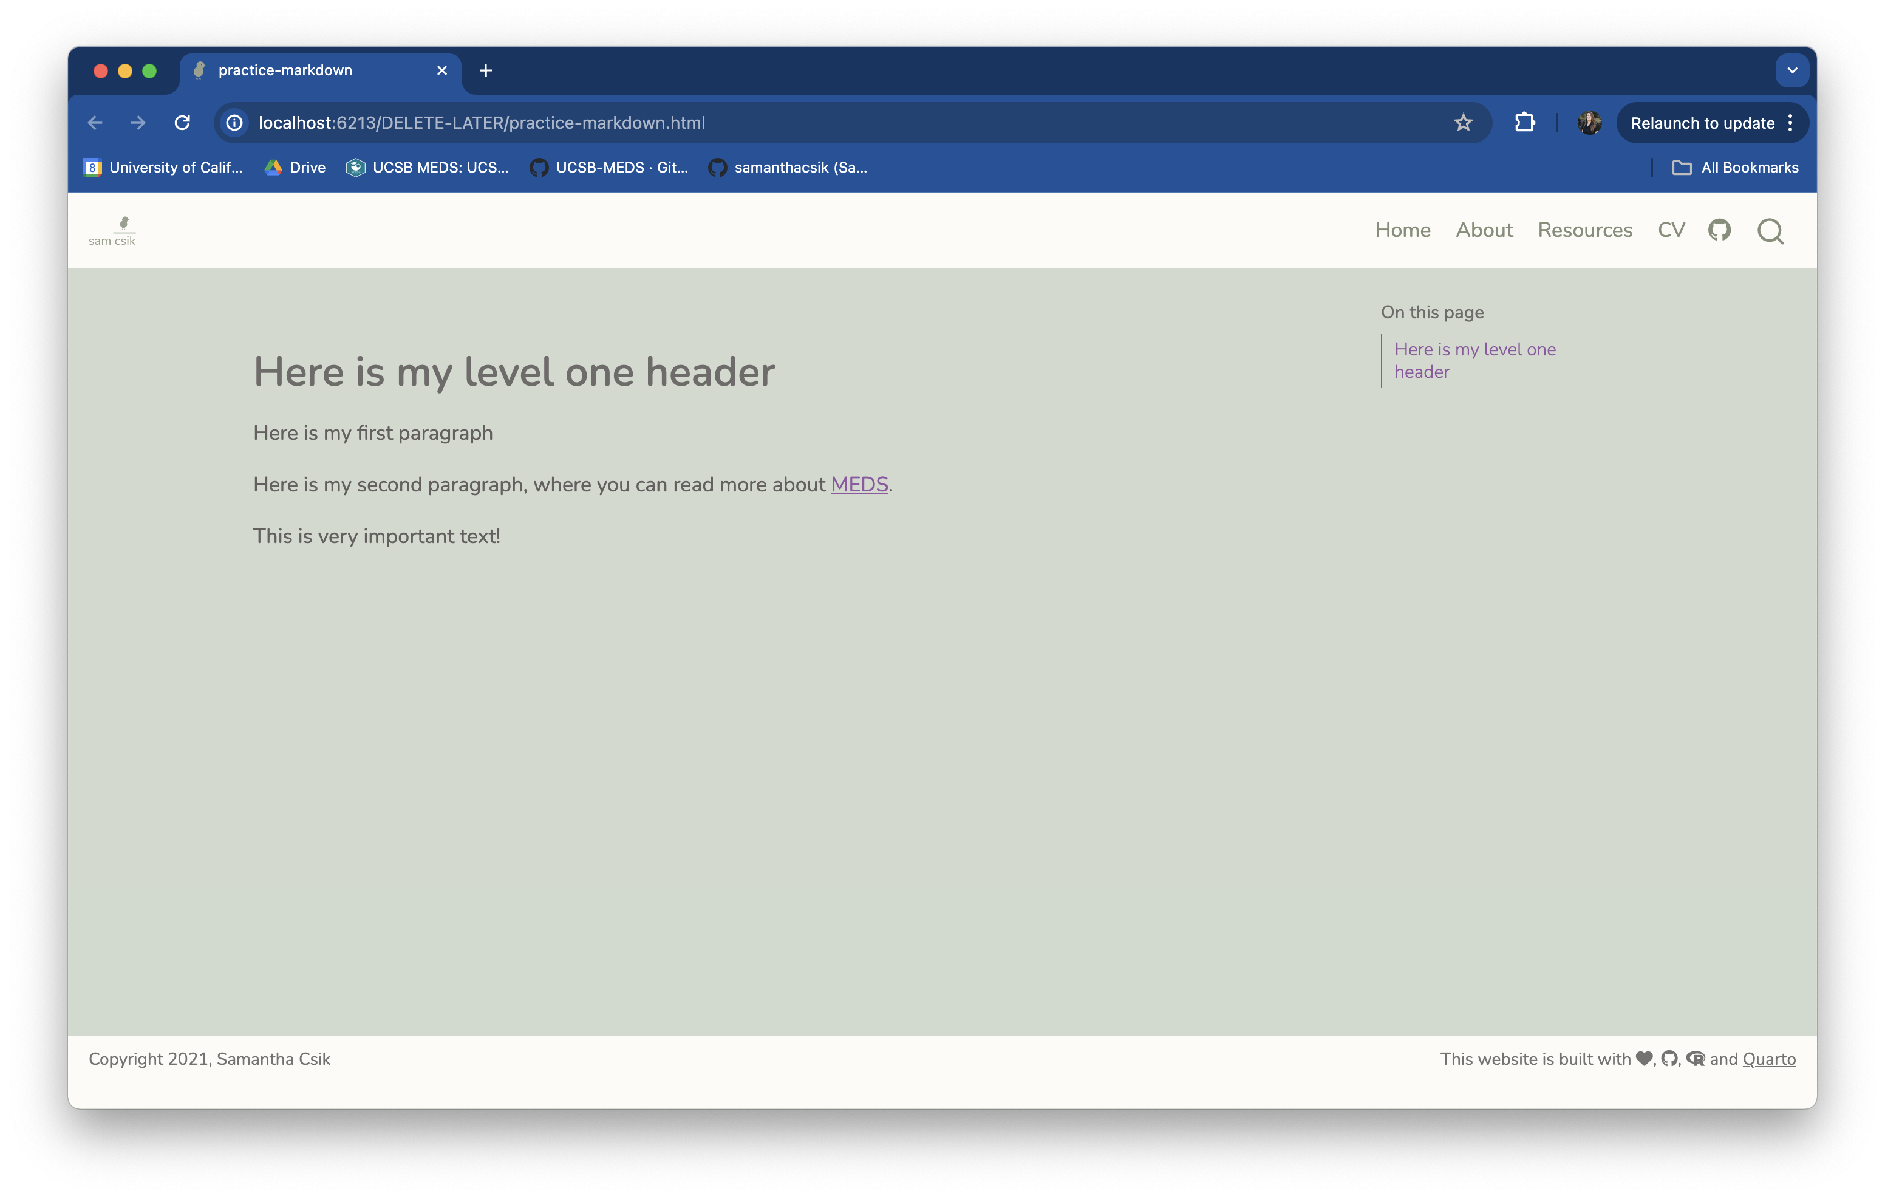Follow the MEDS hyperlink
The width and height of the screenshot is (1885, 1199).
pos(859,485)
